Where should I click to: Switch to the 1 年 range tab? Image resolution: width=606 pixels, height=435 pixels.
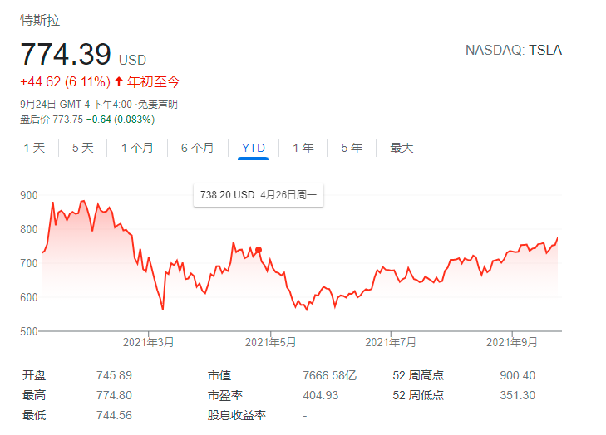[x=303, y=148]
